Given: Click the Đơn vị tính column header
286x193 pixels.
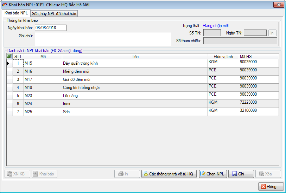Looking at the screenshot, I should [x=223, y=56].
